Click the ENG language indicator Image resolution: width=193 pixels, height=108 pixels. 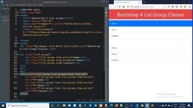point(176,105)
